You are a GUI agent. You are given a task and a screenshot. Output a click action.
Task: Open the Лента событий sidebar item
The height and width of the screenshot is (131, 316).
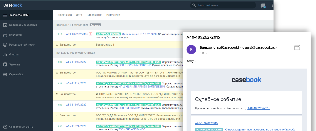[26, 15]
